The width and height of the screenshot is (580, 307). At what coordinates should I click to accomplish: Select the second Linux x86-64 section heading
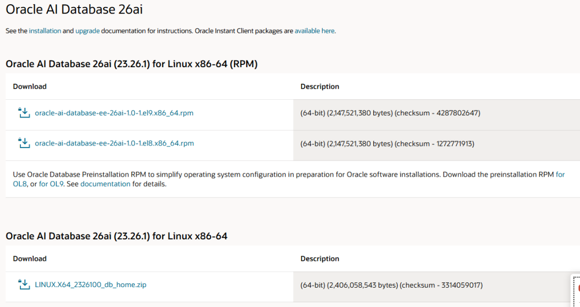pyautogui.click(x=117, y=236)
